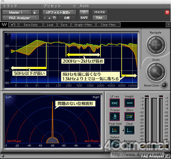Click the center peak readout -13.9
Viewport: 171px width, 159px height.
coord(154,146)
